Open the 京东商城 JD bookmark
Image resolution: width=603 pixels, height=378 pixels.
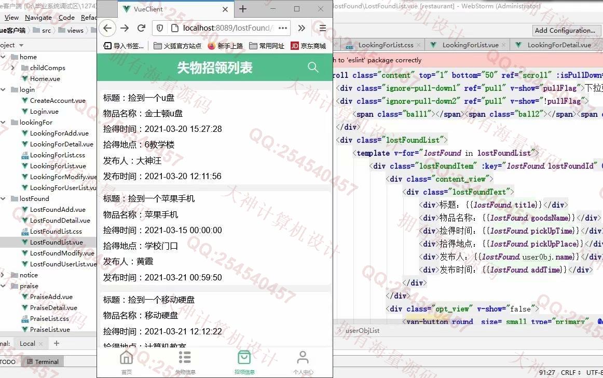point(308,46)
